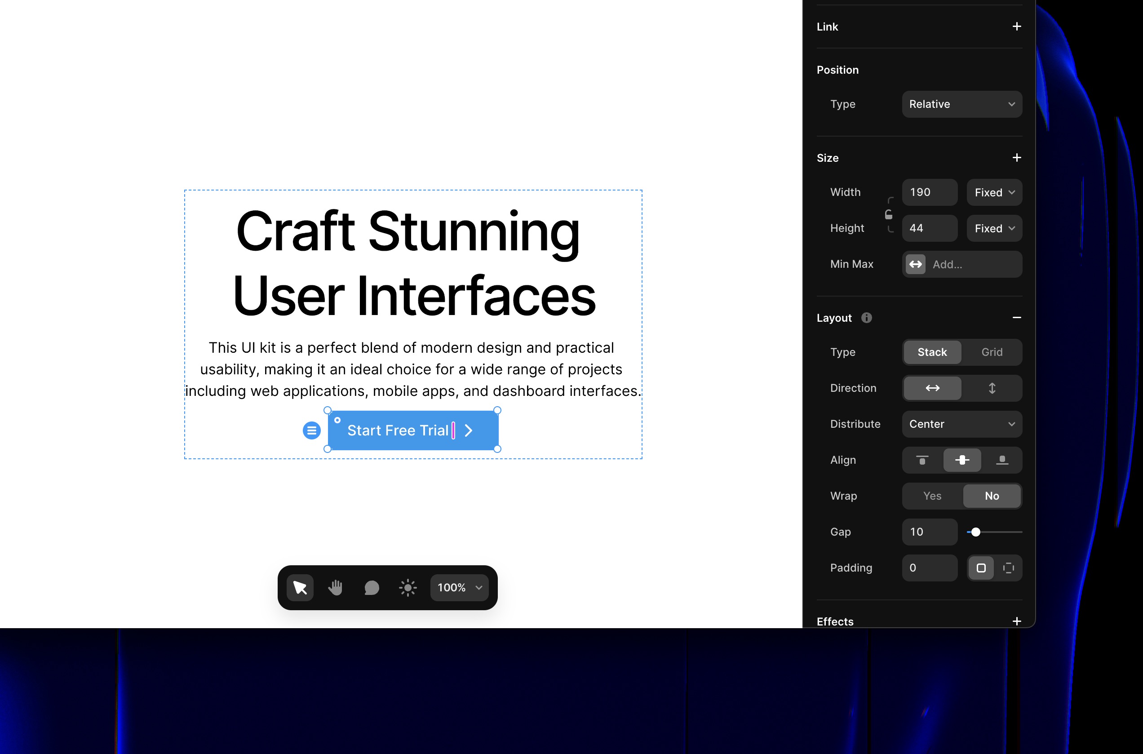Open the 100% zoom level dropdown

[459, 587]
